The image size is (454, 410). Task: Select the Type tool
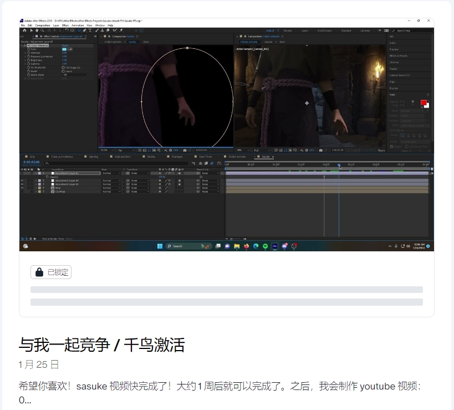click(90, 30)
